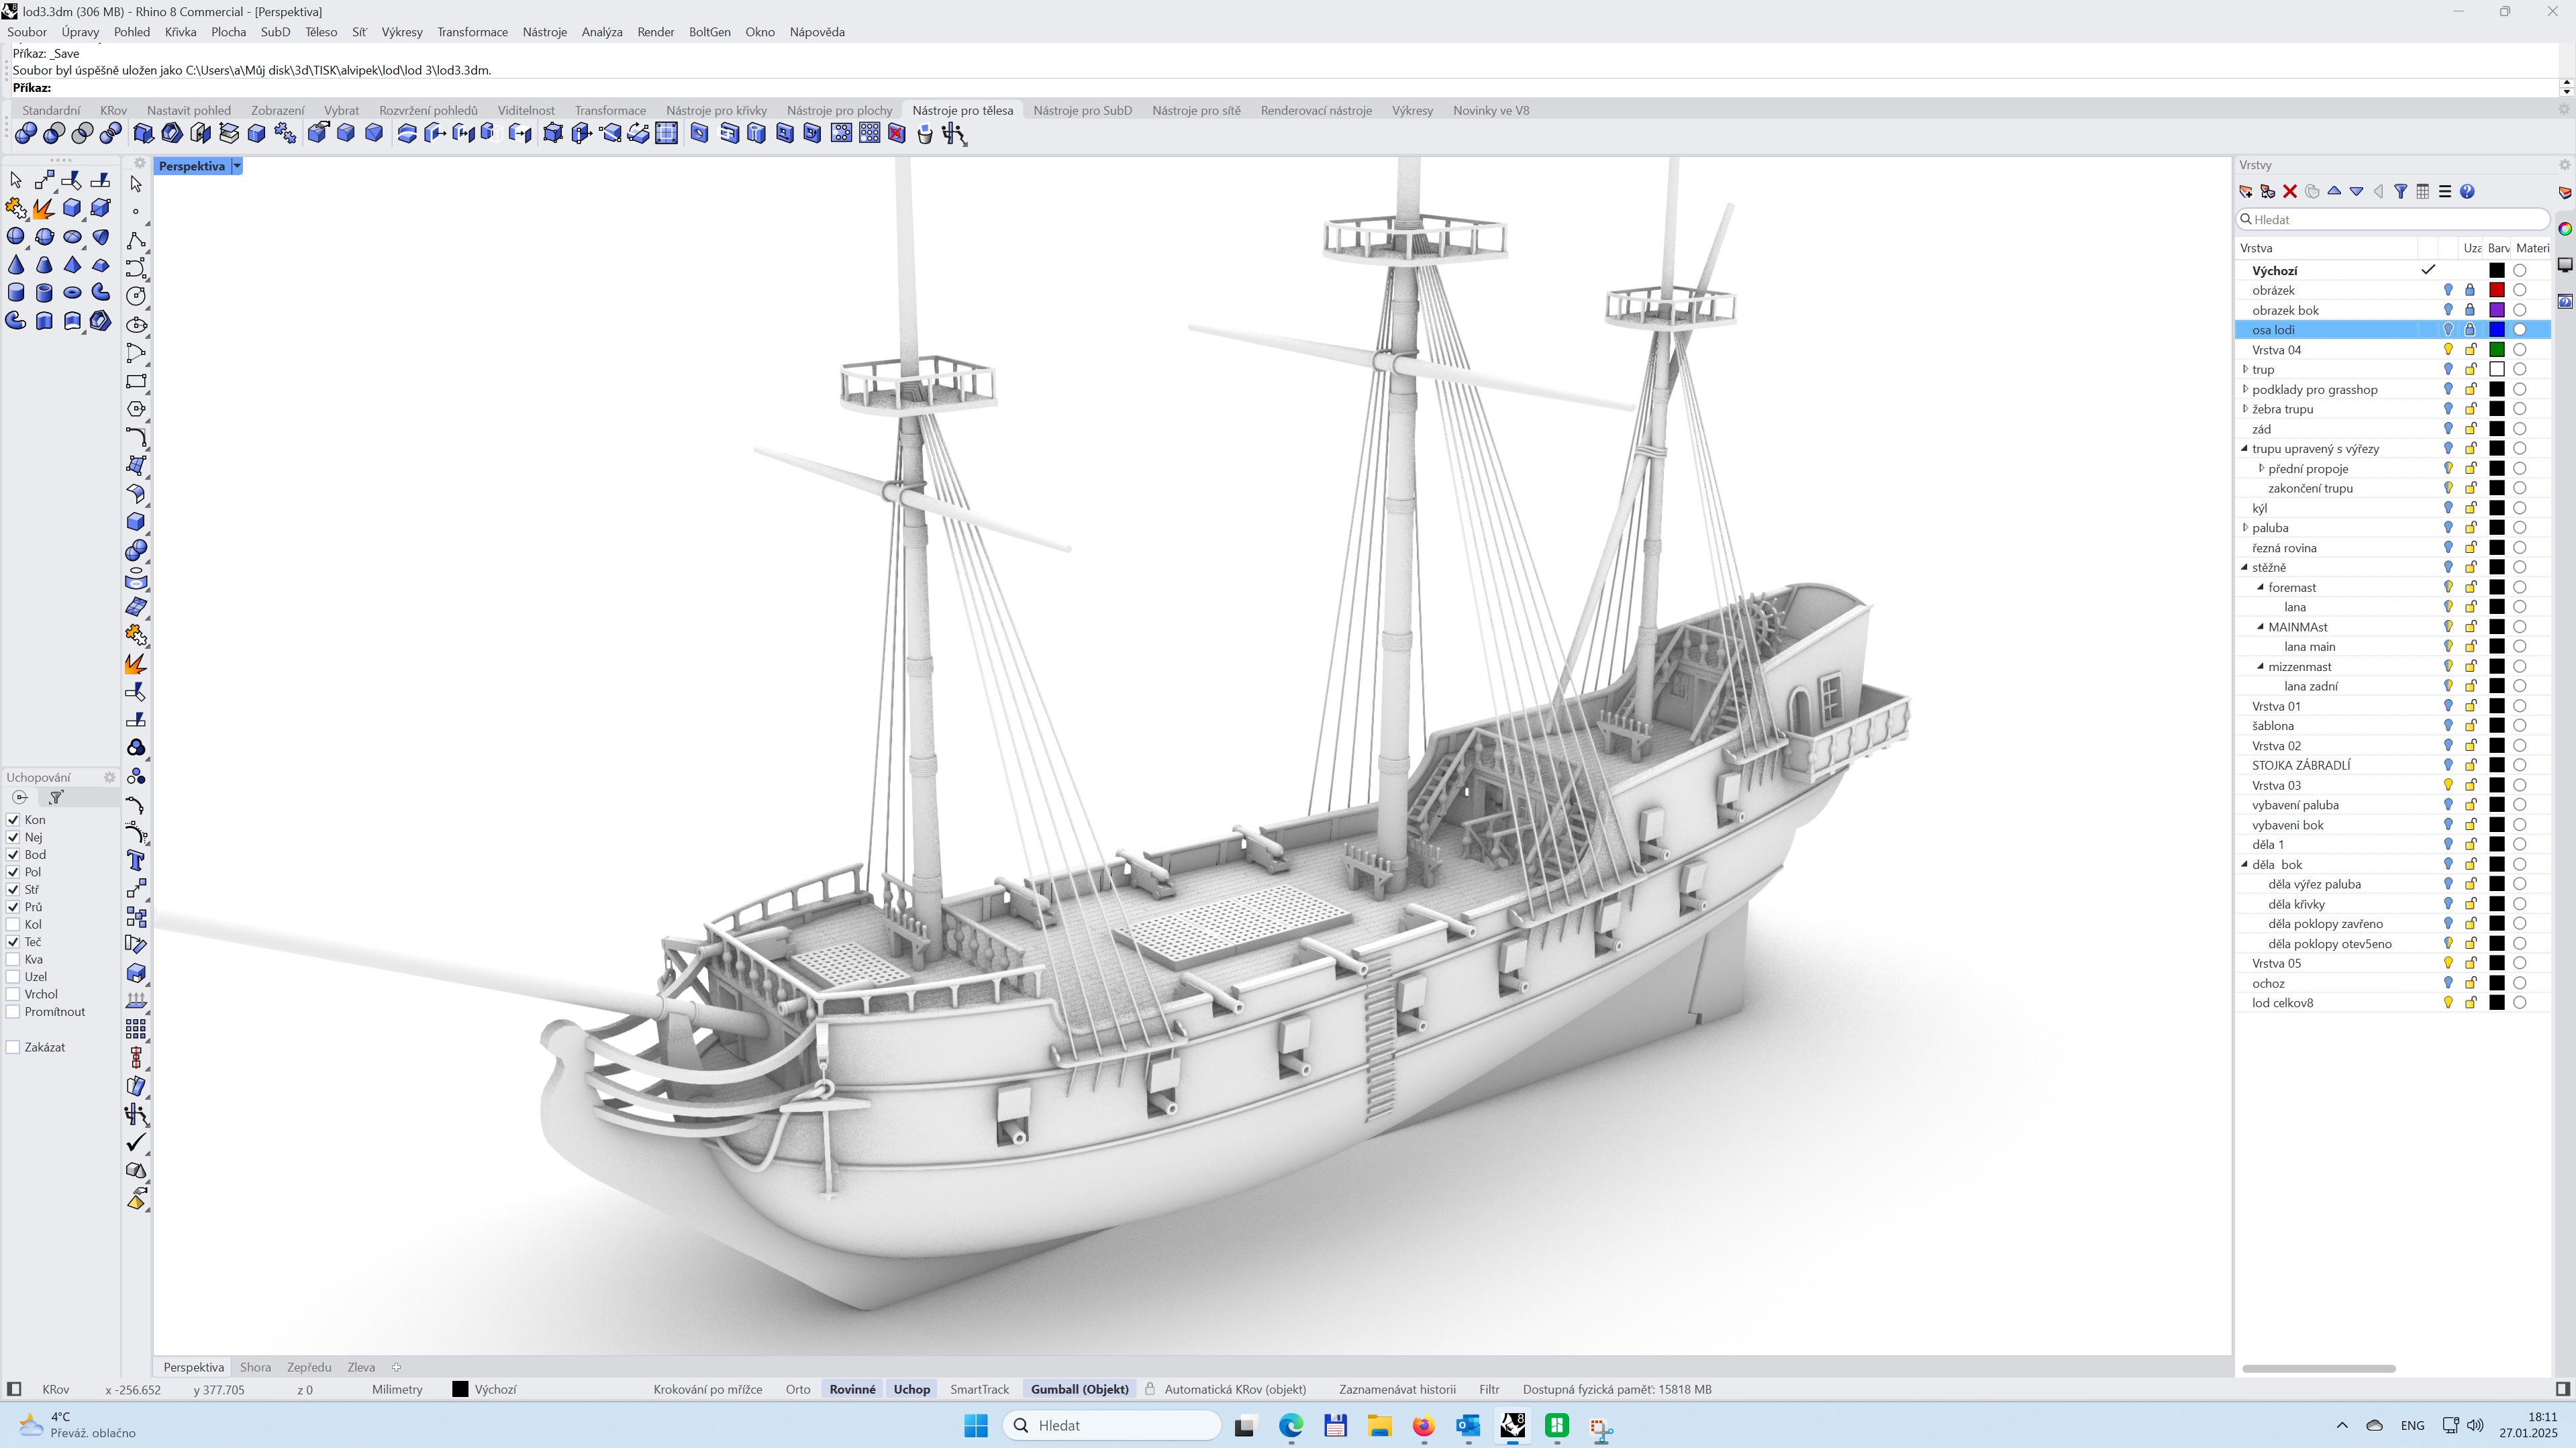Open the Perspektiva viewport dropdown arrow
This screenshot has width=2576, height=1448.
point(237,166)
